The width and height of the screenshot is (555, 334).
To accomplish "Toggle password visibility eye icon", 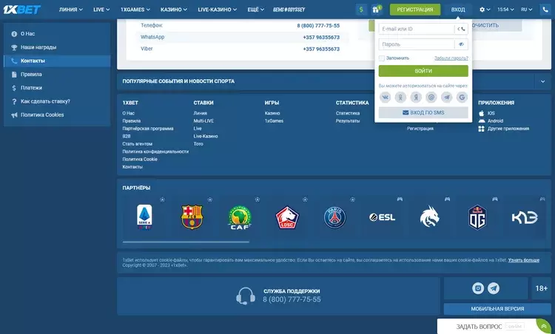I will [461, 44].
